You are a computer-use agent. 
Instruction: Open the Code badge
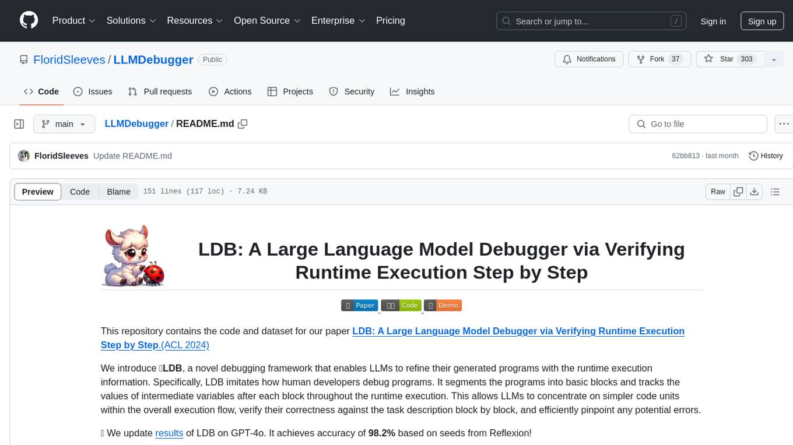pos(401,305)
